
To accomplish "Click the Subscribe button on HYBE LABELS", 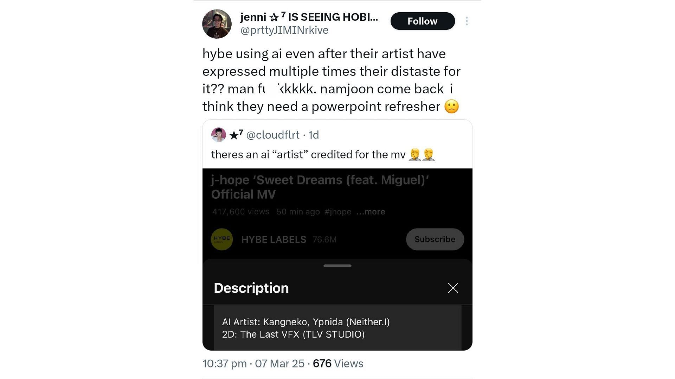I will (435, 239).
